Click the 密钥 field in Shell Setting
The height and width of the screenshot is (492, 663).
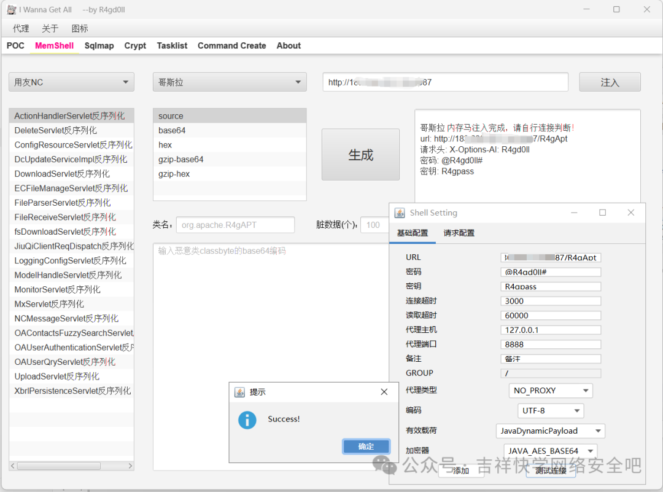click(x=551, y=286)
